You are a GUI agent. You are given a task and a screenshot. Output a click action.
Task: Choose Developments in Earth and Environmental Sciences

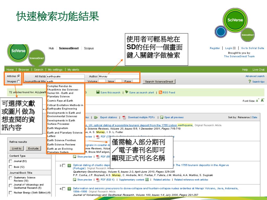click(64, 115)
